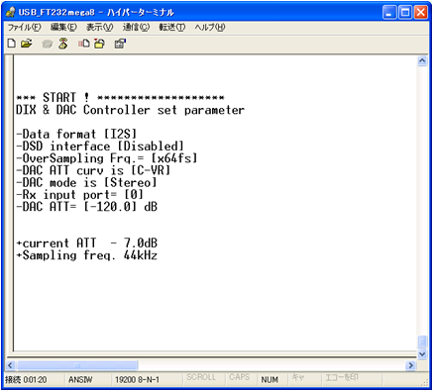Open the ファイル(F) menu
This screenshot has height=391, width=433.
pyautogui.click(x=24, y=27)
